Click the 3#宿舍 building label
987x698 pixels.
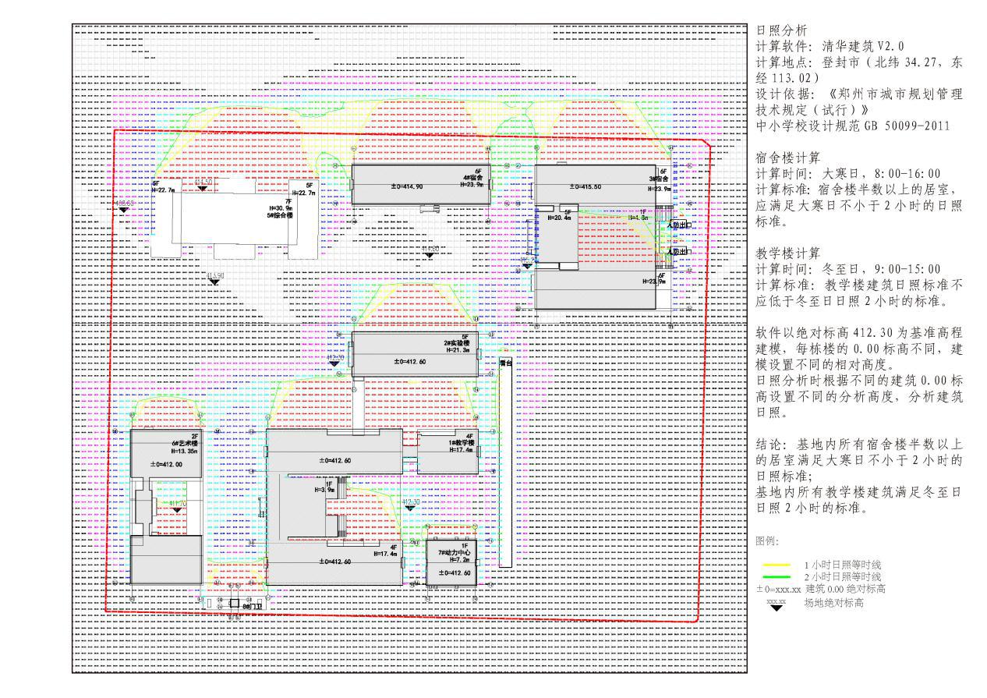tap(662, 178)
